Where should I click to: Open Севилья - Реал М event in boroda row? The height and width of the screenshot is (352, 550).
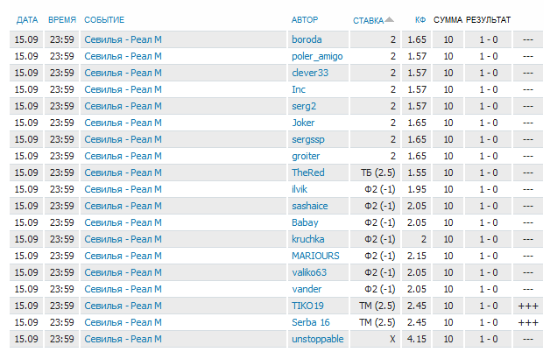coord(123,39)
